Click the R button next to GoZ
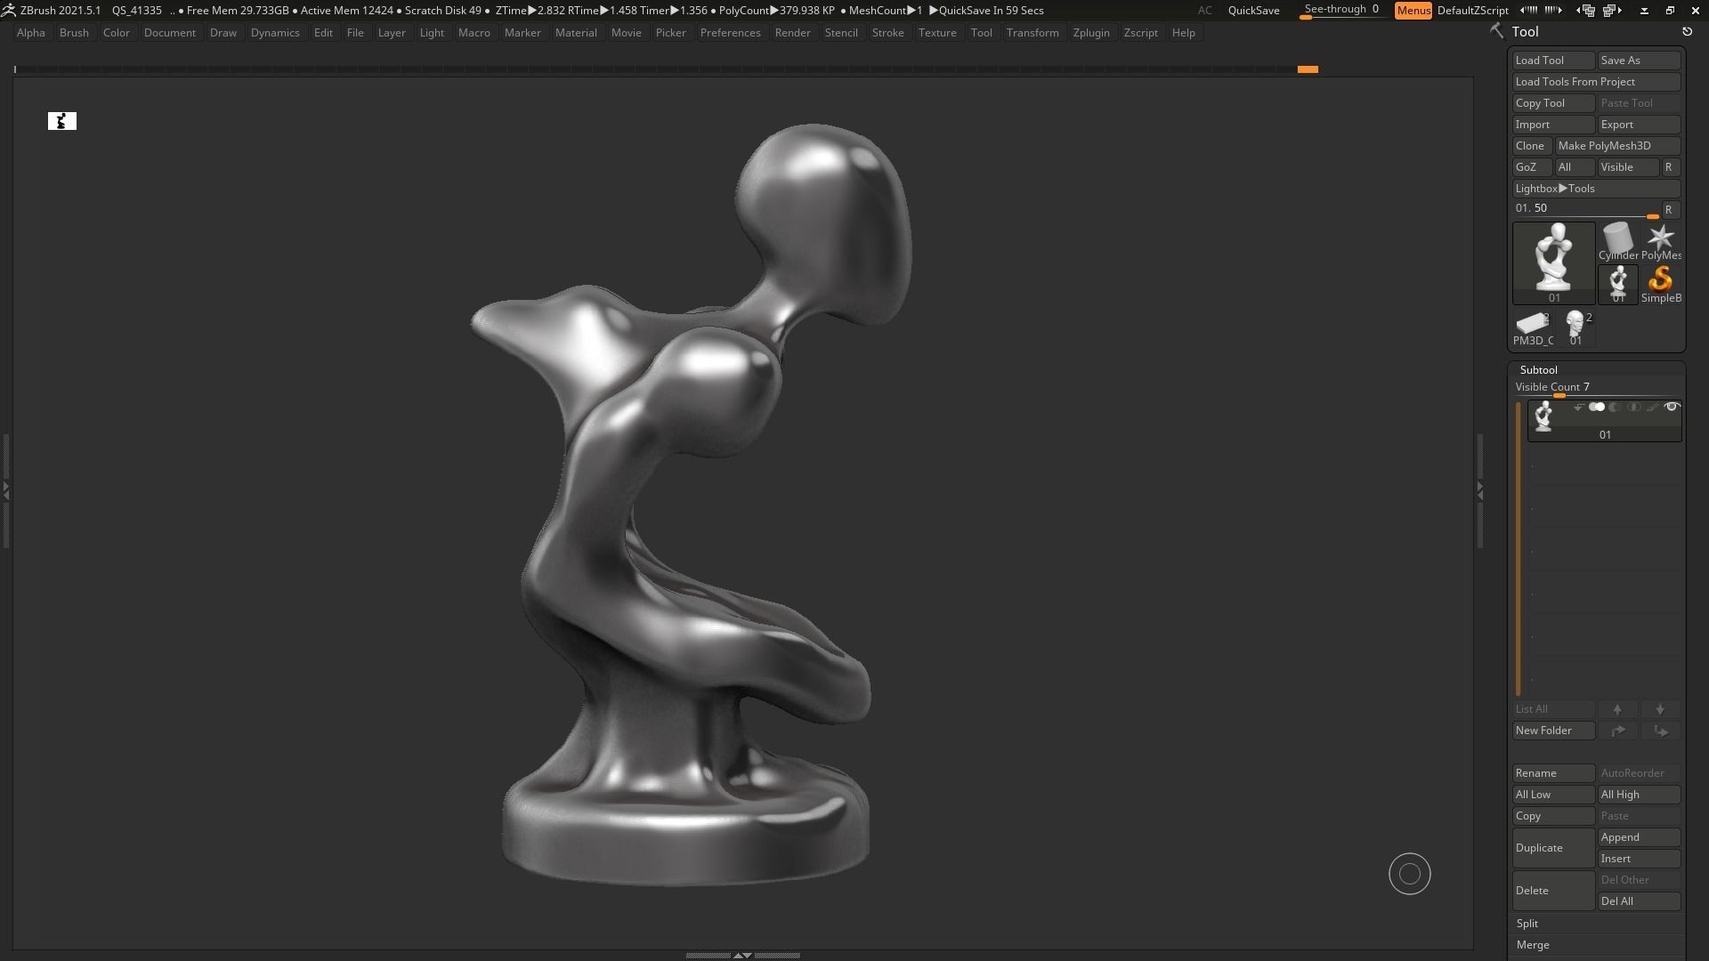Image resolution: width=1709 pixels, height=961 pixels. point(1670,167)
